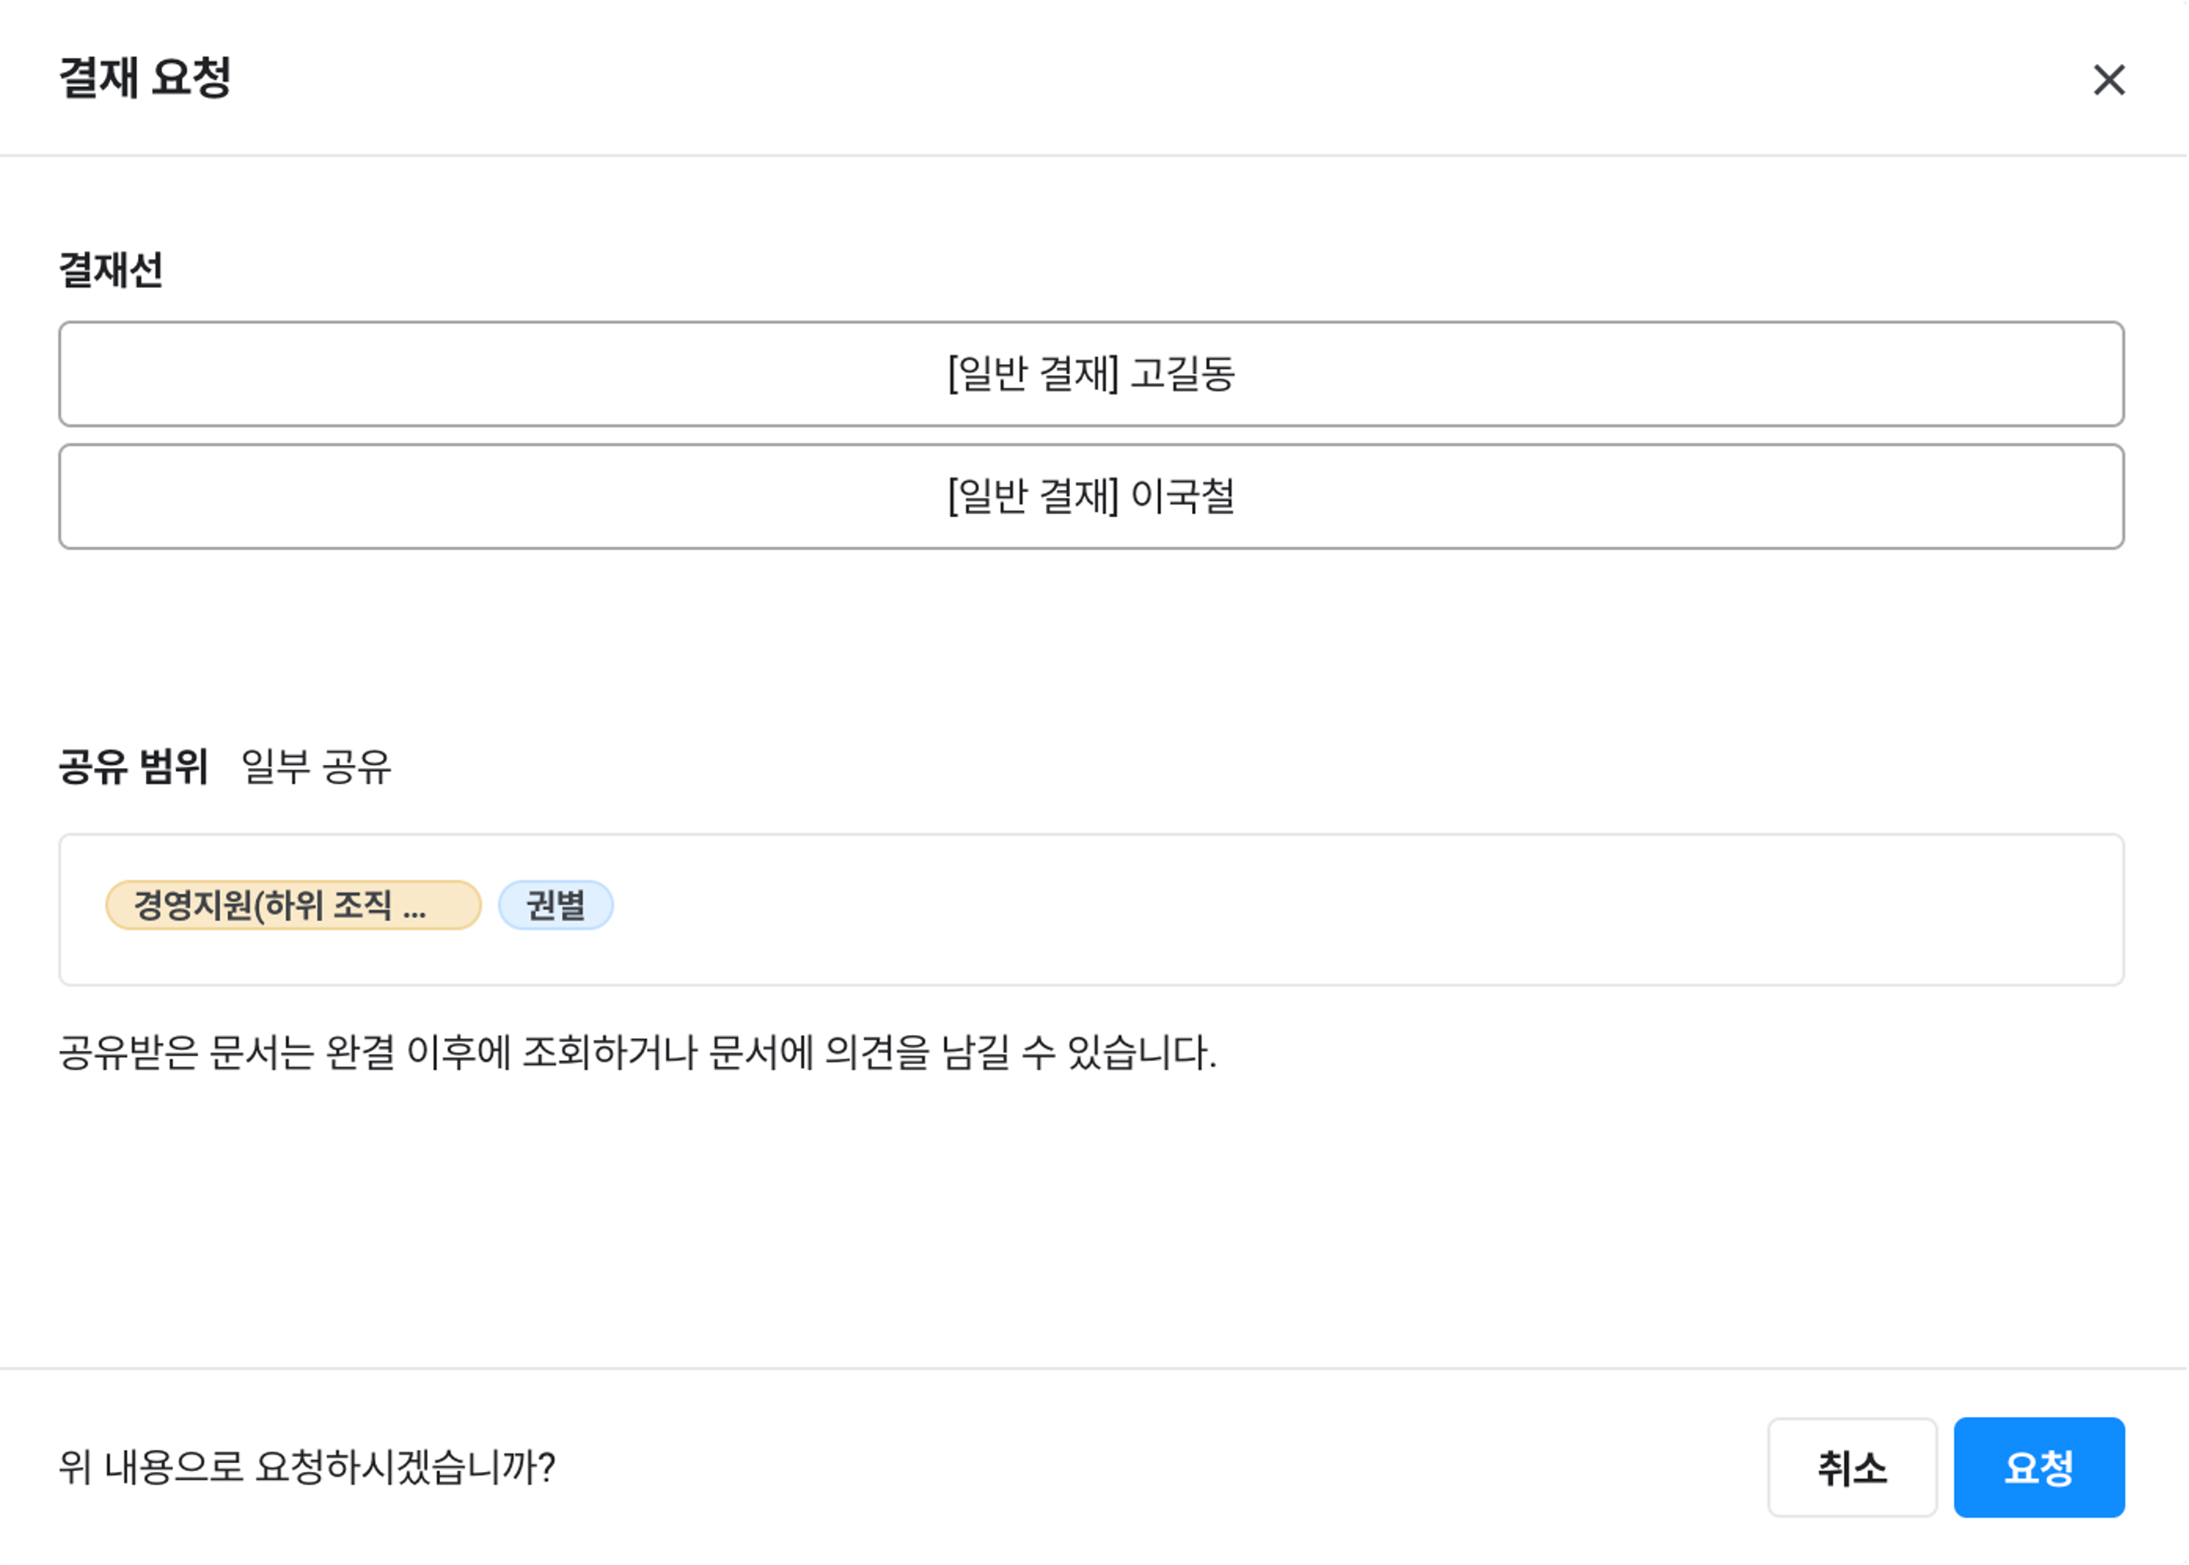Select the [일반 결재] 이국철 approver row

click(x=1091, y=496)
